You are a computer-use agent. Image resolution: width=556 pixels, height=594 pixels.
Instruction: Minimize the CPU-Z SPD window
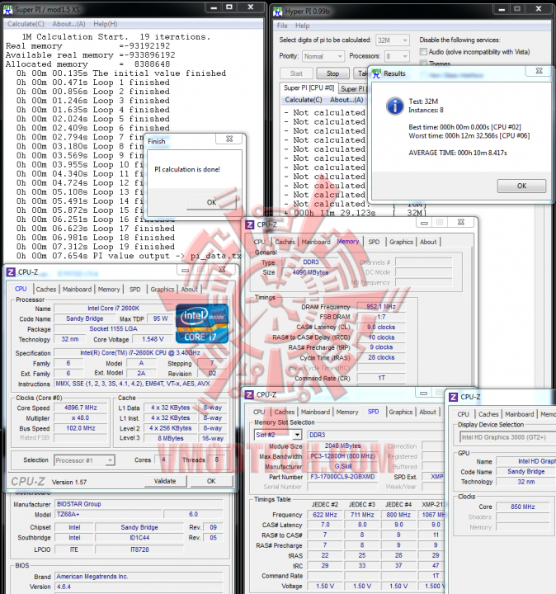pos(423,394)
